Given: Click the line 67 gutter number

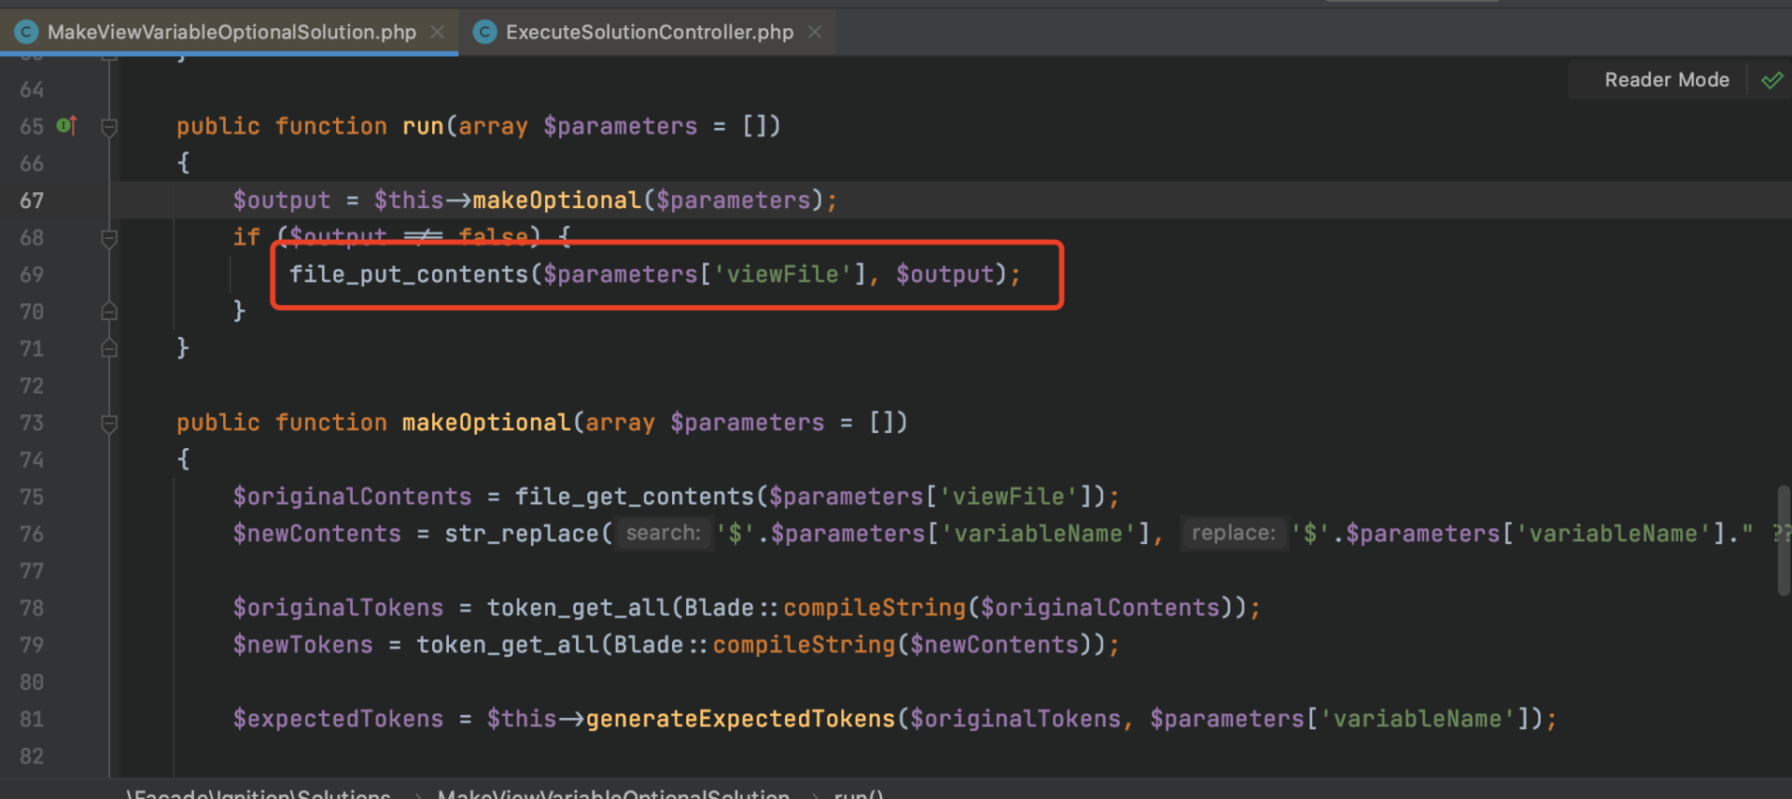Looking at the screenshot, I should pos(32,201).
